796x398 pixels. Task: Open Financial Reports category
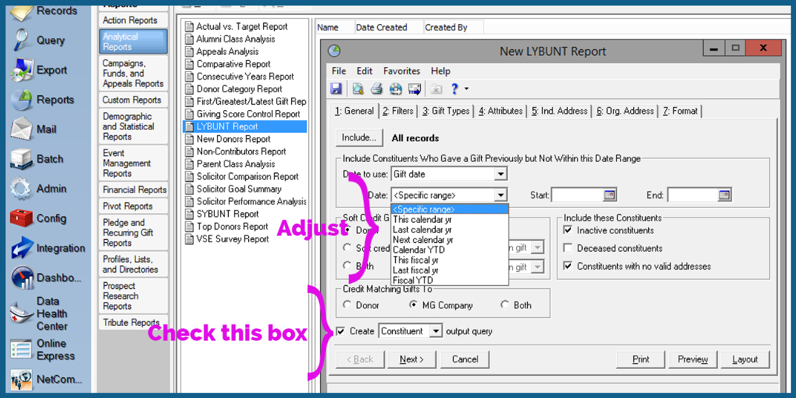click(x=133, y=190)
